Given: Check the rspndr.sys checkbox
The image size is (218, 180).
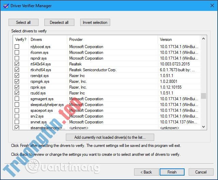Looking at the screenshot, I should tap(17, 58).
